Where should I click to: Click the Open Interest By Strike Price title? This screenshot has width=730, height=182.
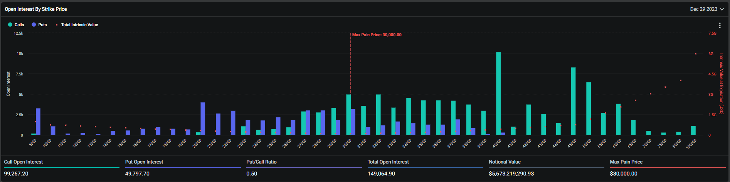point(36,9)
